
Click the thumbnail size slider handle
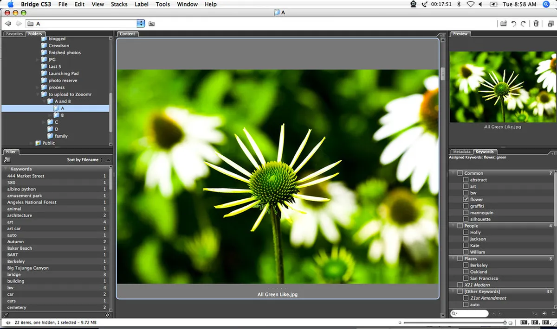click(x=505, y=322)
